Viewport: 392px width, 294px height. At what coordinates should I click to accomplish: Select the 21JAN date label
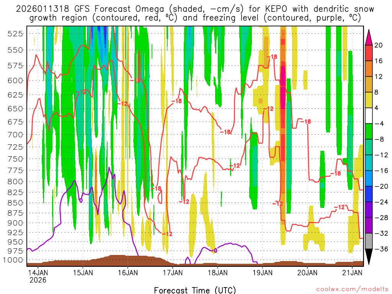coord(352,273)
